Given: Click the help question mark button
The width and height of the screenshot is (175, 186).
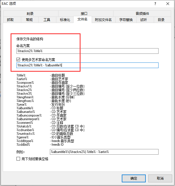Looking at the screenshot, I should [x=155, y=4].
